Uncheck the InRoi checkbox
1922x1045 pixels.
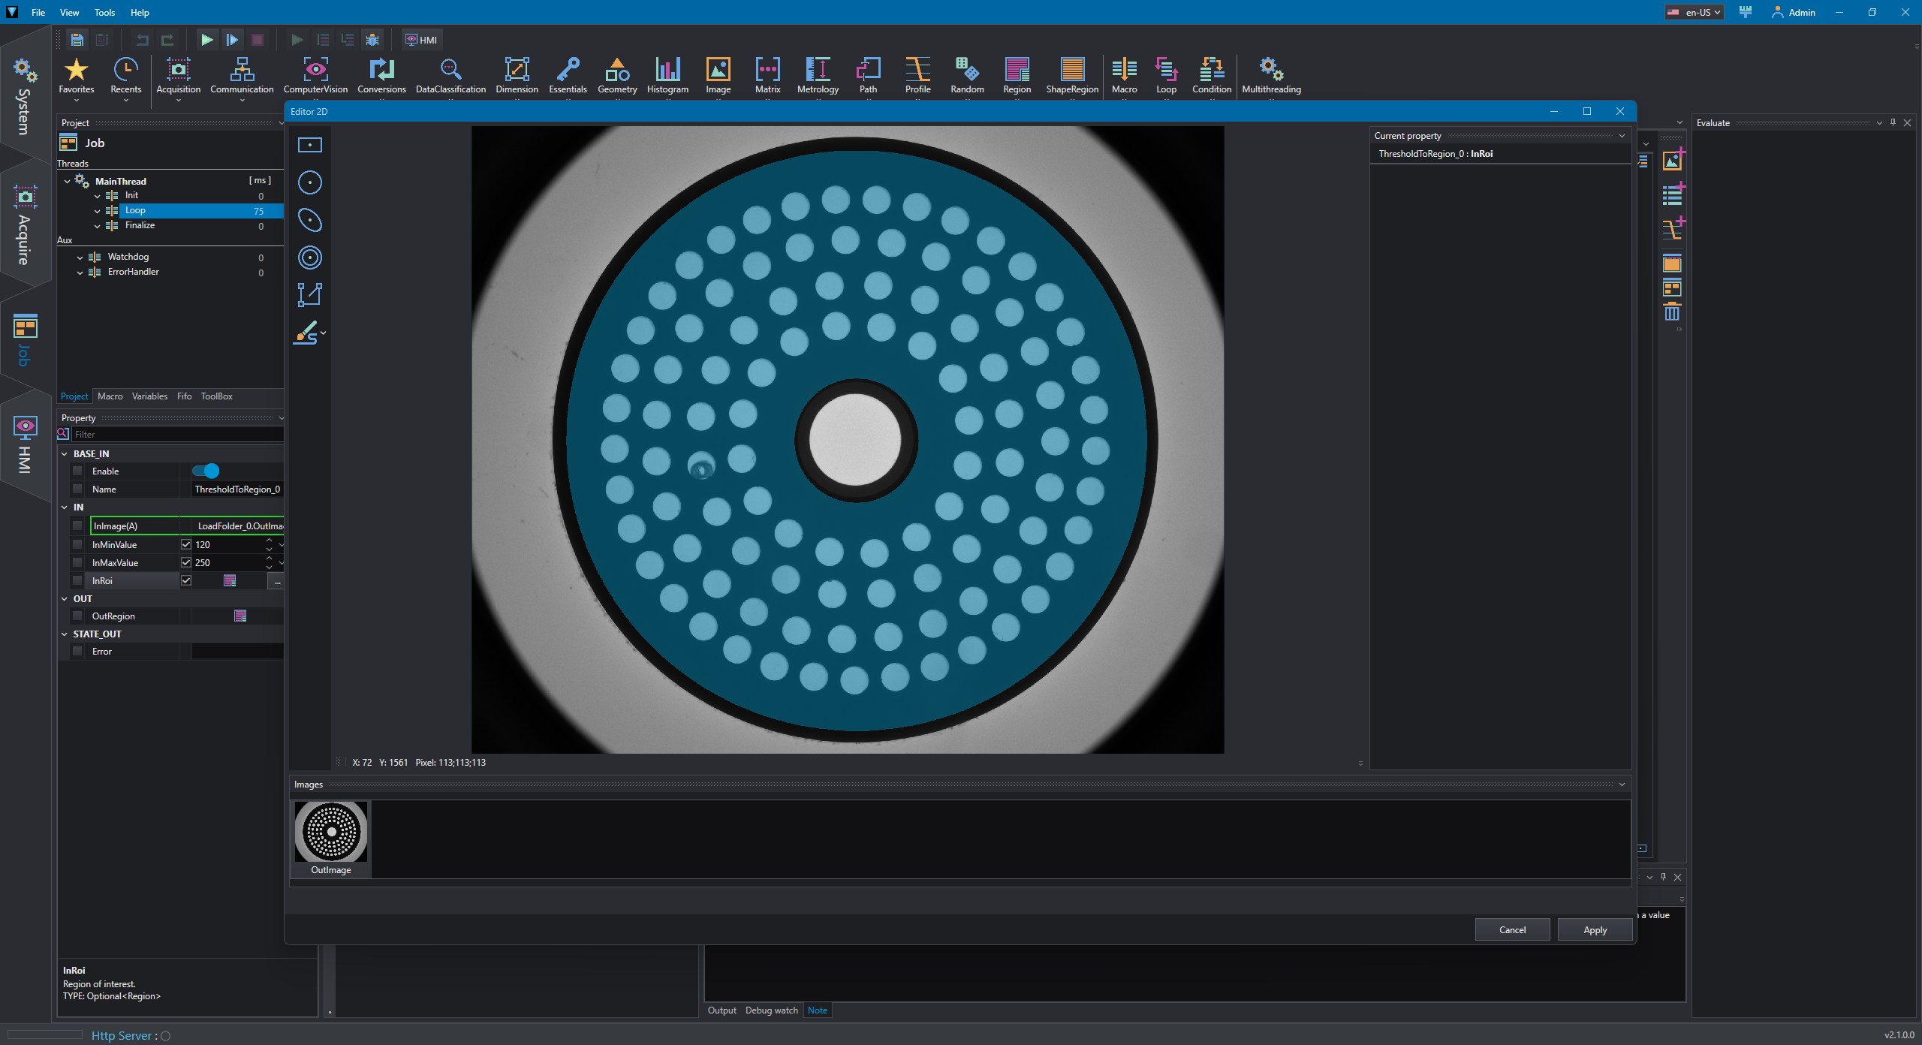point(186,580)
